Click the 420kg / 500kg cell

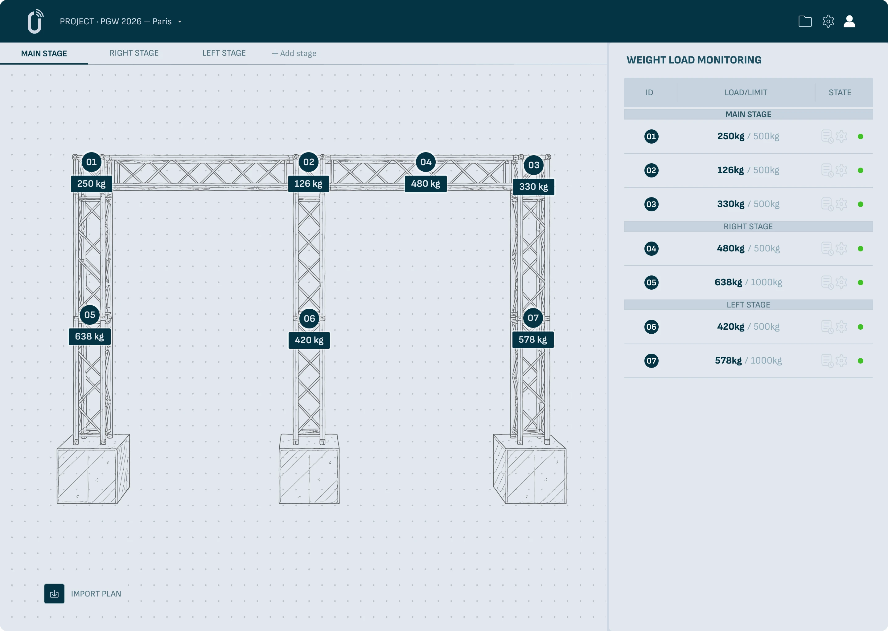748,327
